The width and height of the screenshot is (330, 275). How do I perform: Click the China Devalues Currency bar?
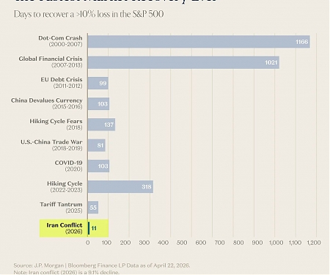(x=98, y=104)
